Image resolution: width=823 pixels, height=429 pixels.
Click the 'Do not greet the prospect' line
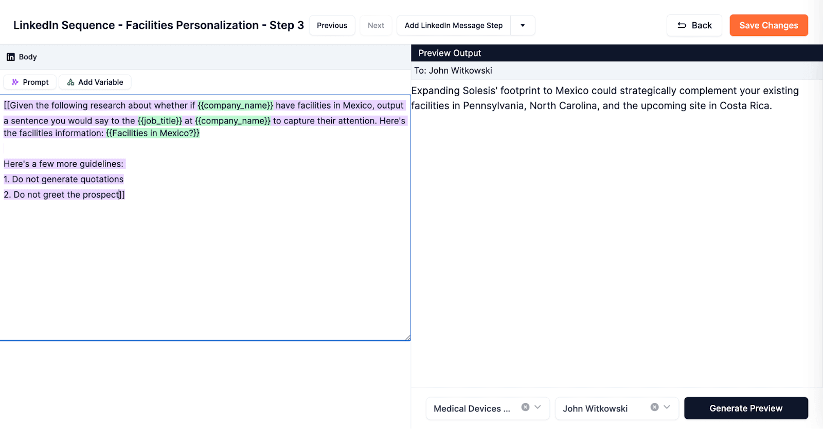(x=64, y=195)
